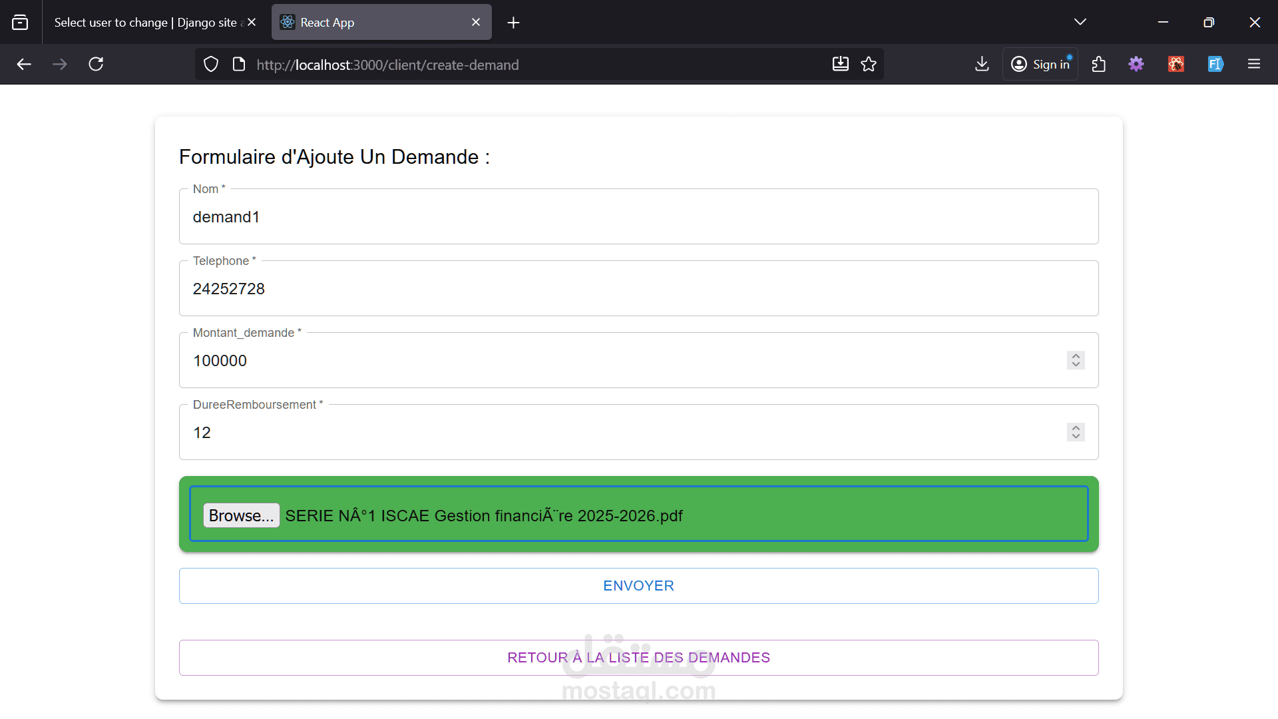This screenshot has height=719, width=1278.
Task: Switch to the Django site tab
Action: [x=145, y=23]
